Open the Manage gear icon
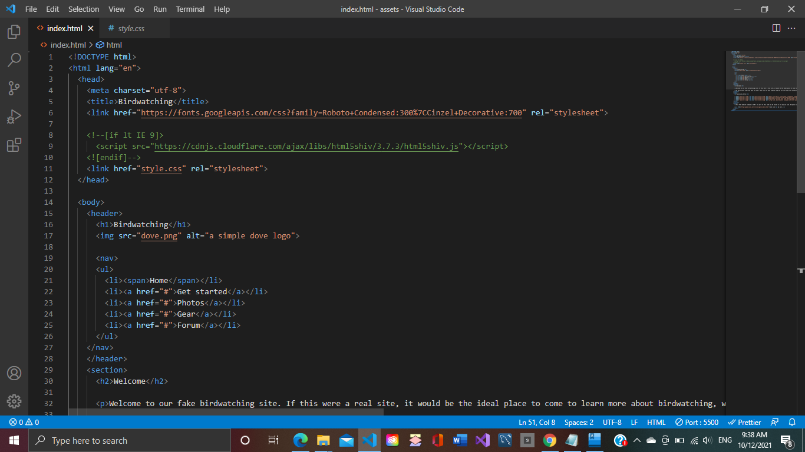The height and width of the screenshot is (452, 805). [x=14, y=401]
